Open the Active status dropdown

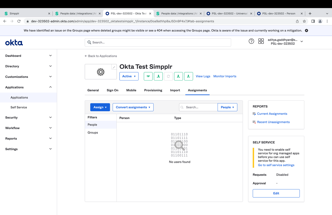coord(129,76)
